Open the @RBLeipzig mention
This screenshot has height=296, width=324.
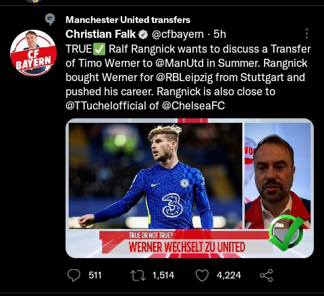click(x=184, y=78)
